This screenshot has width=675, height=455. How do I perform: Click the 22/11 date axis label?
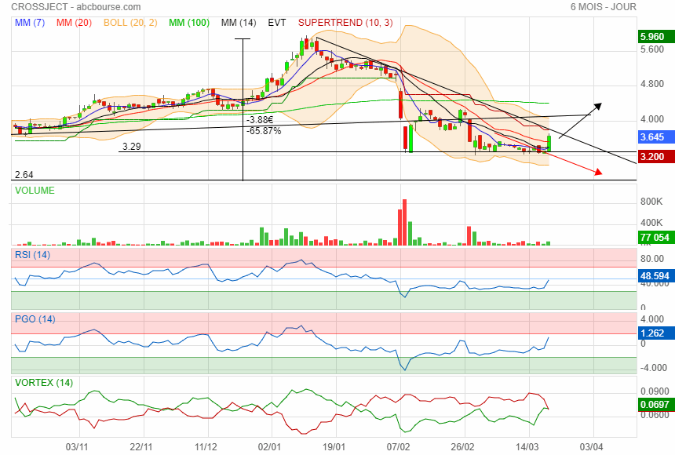(x=141, y=447)
